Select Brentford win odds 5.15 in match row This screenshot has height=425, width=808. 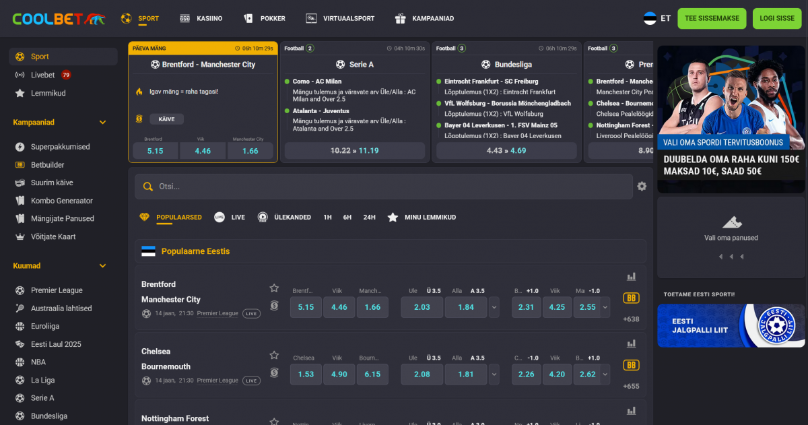[x=306, y=307]
